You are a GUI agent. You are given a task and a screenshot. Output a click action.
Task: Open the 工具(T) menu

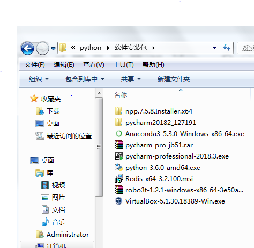pyautogui.click(x=123, y=65)
